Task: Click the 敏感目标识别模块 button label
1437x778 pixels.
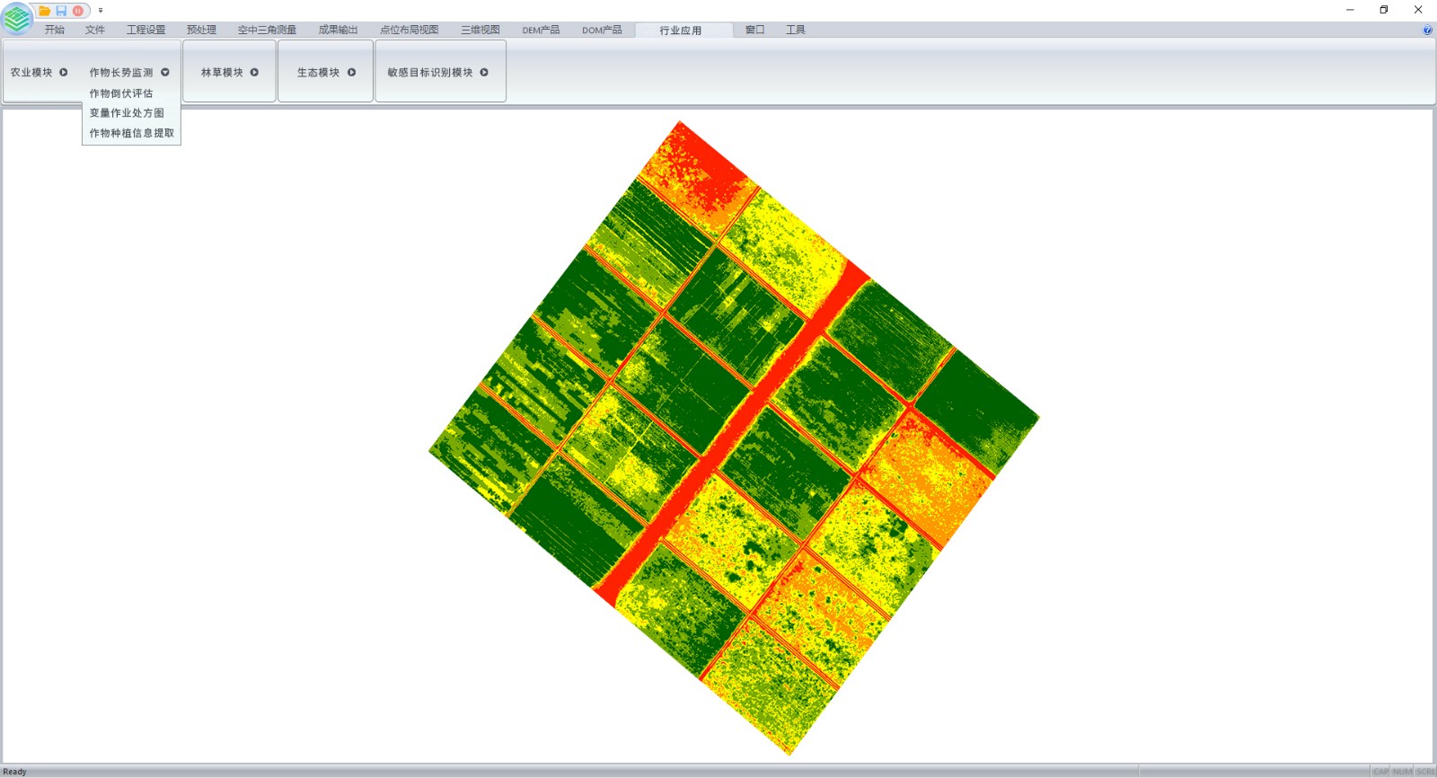Action: 430,72
